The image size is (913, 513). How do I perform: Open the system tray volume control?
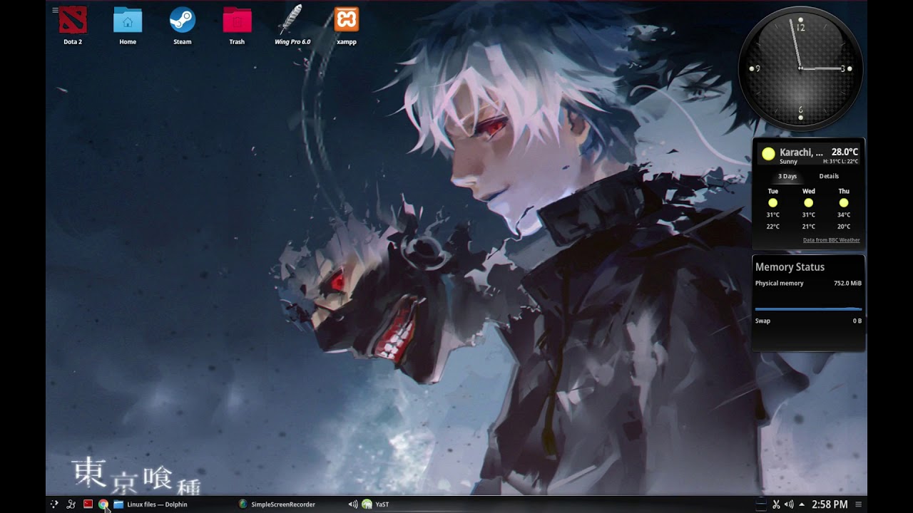coord(789,504)
